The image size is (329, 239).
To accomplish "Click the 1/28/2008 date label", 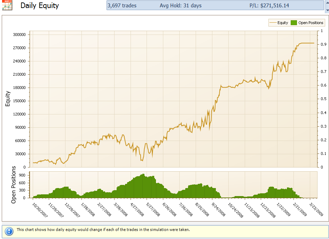I will 88,210.
